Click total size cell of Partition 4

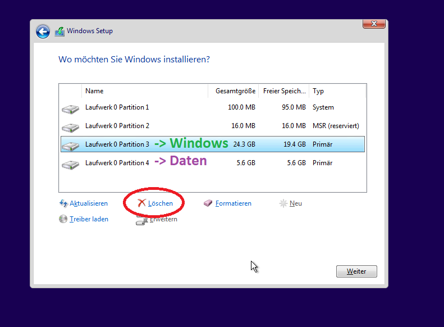[x=246, y=163]
